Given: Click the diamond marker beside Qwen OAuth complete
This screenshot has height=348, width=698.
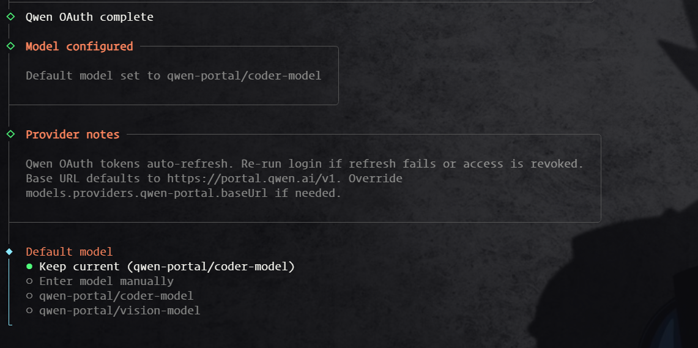Looking at the screenshot, I should 10,17.
